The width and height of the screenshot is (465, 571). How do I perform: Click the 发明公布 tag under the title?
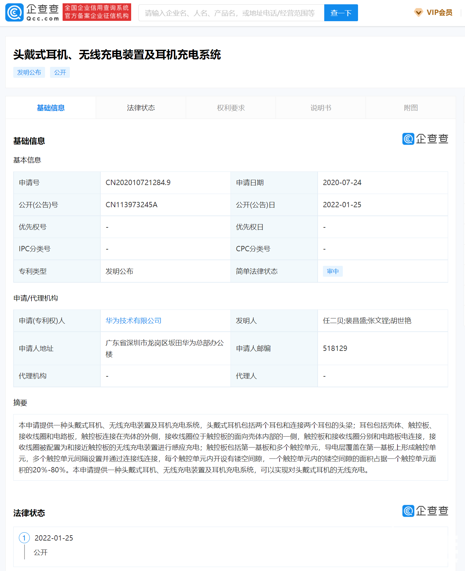[x=29, y=72]
